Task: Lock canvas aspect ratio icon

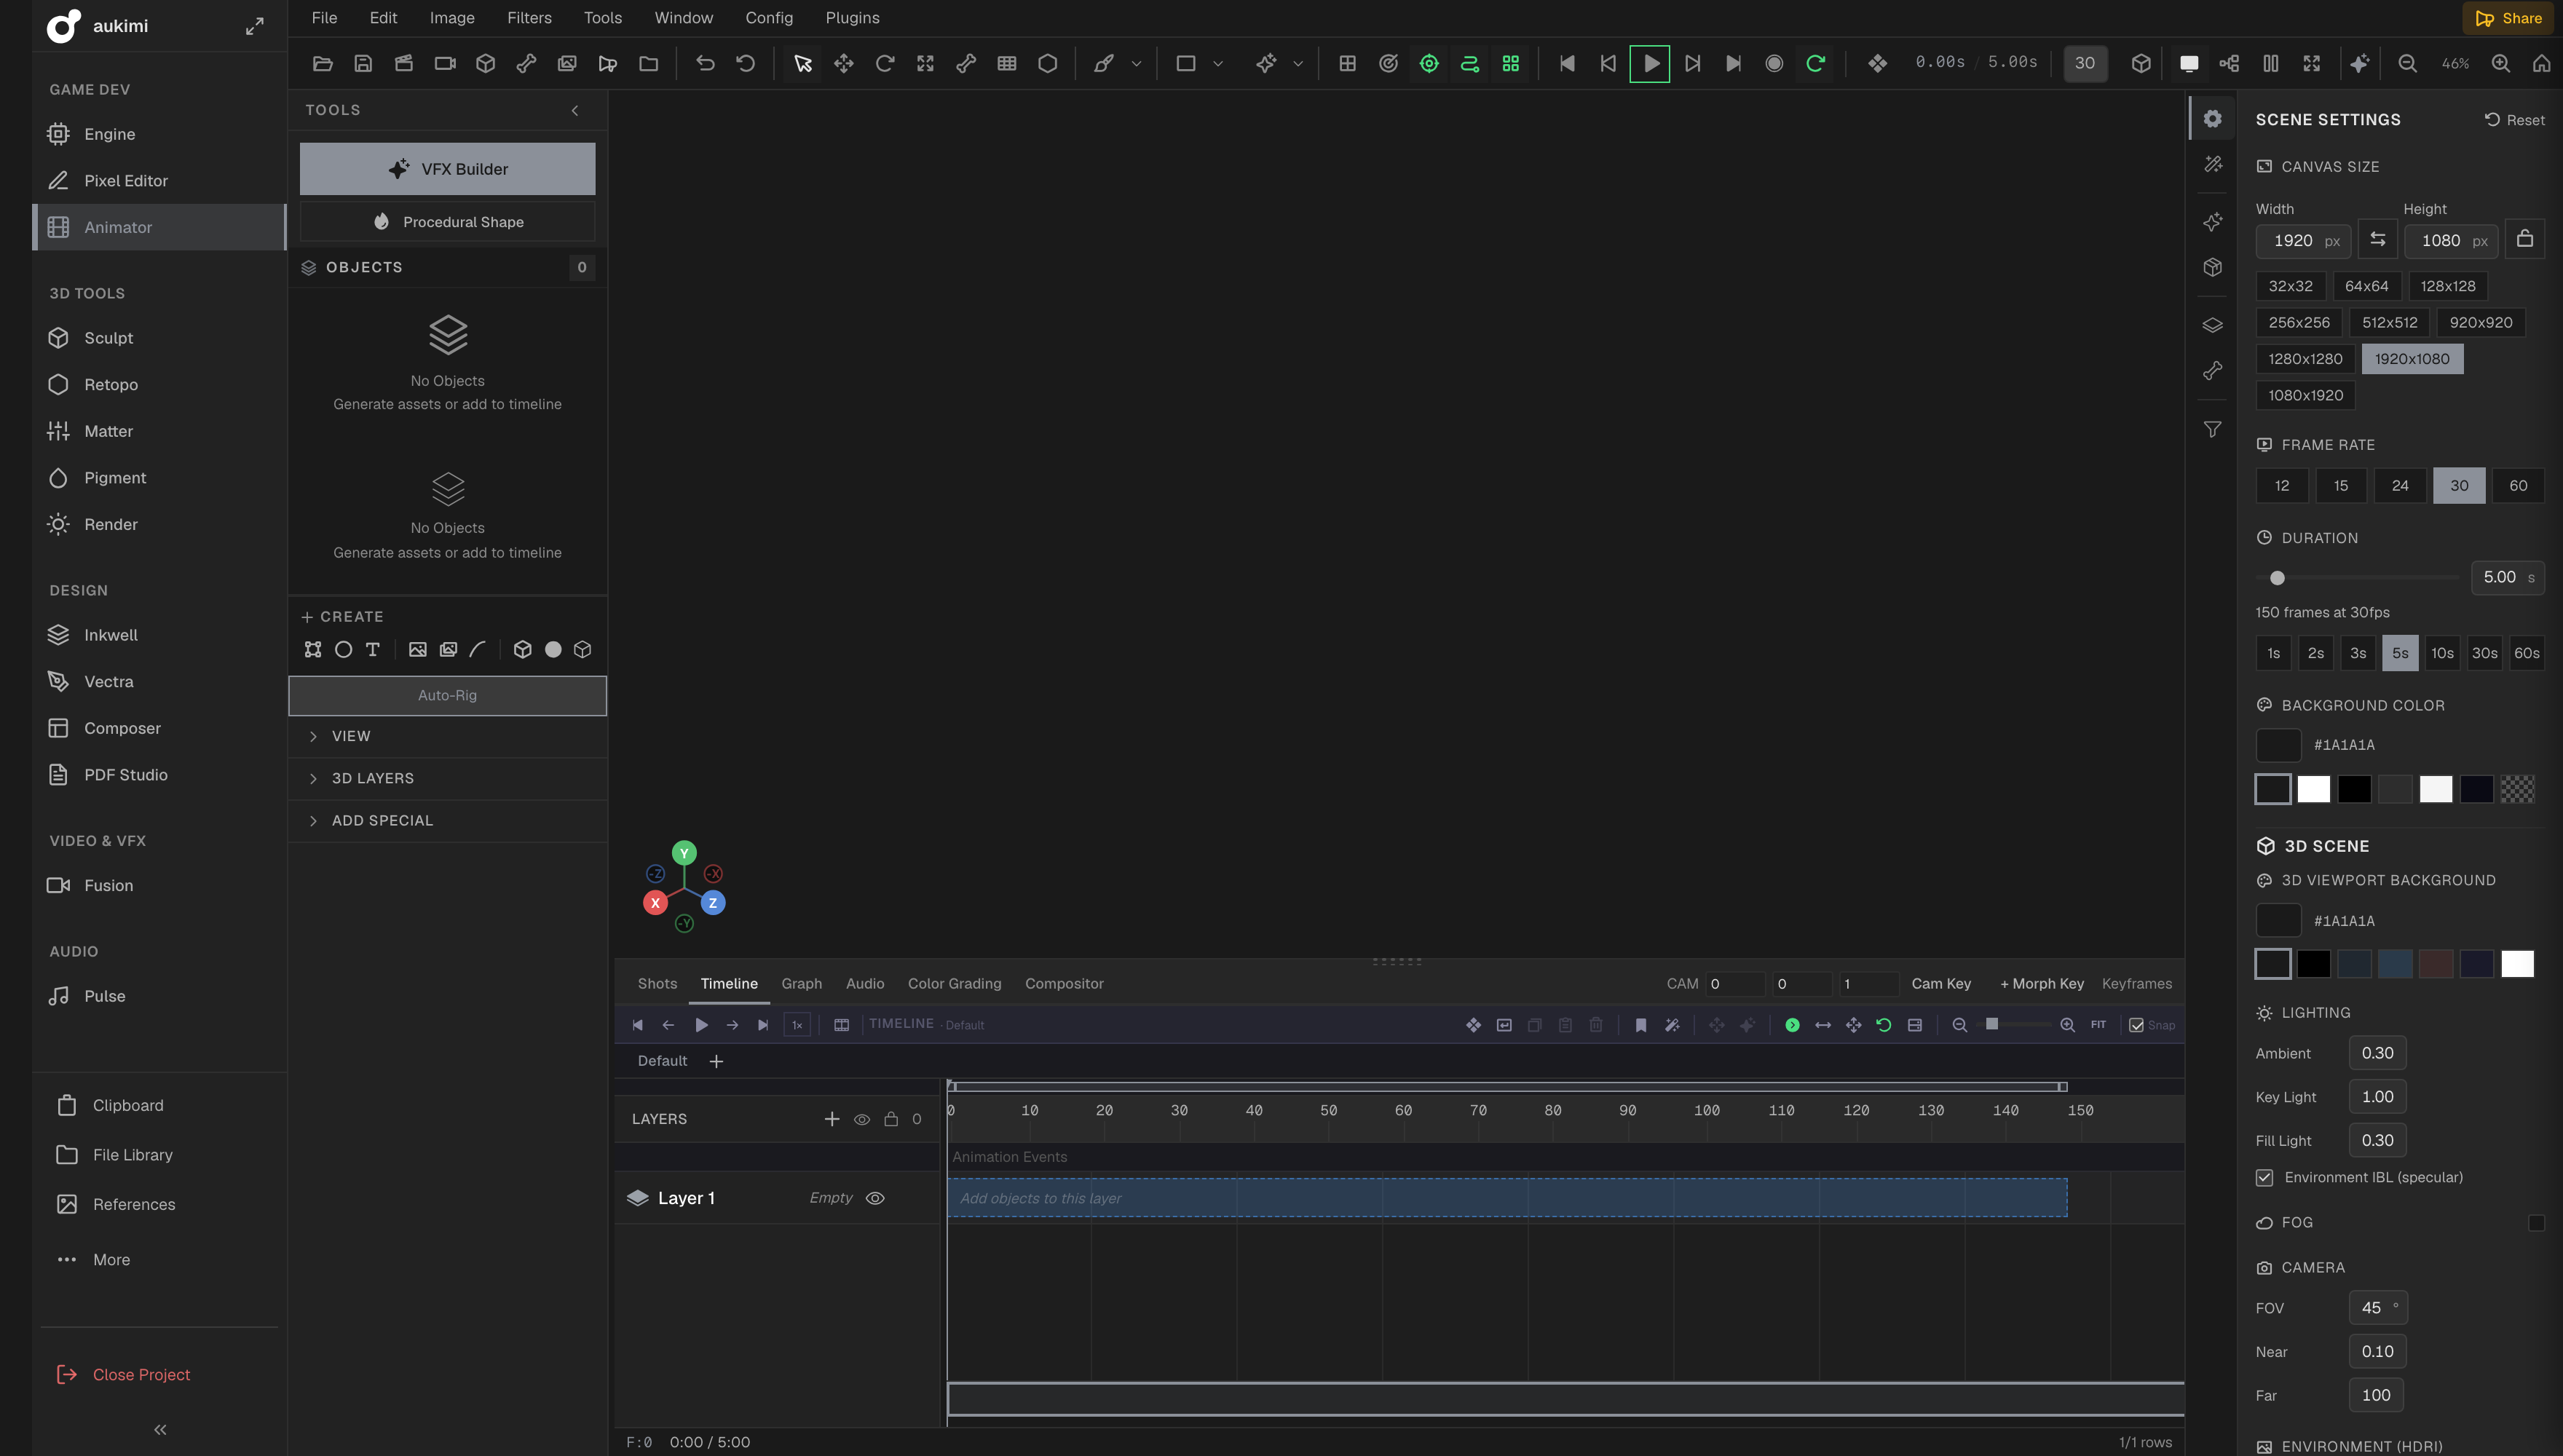Action: click(x=2524, y=239)
